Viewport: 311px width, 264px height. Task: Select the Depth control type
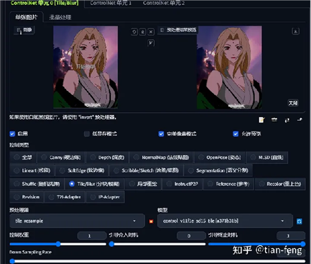point(107,157)
